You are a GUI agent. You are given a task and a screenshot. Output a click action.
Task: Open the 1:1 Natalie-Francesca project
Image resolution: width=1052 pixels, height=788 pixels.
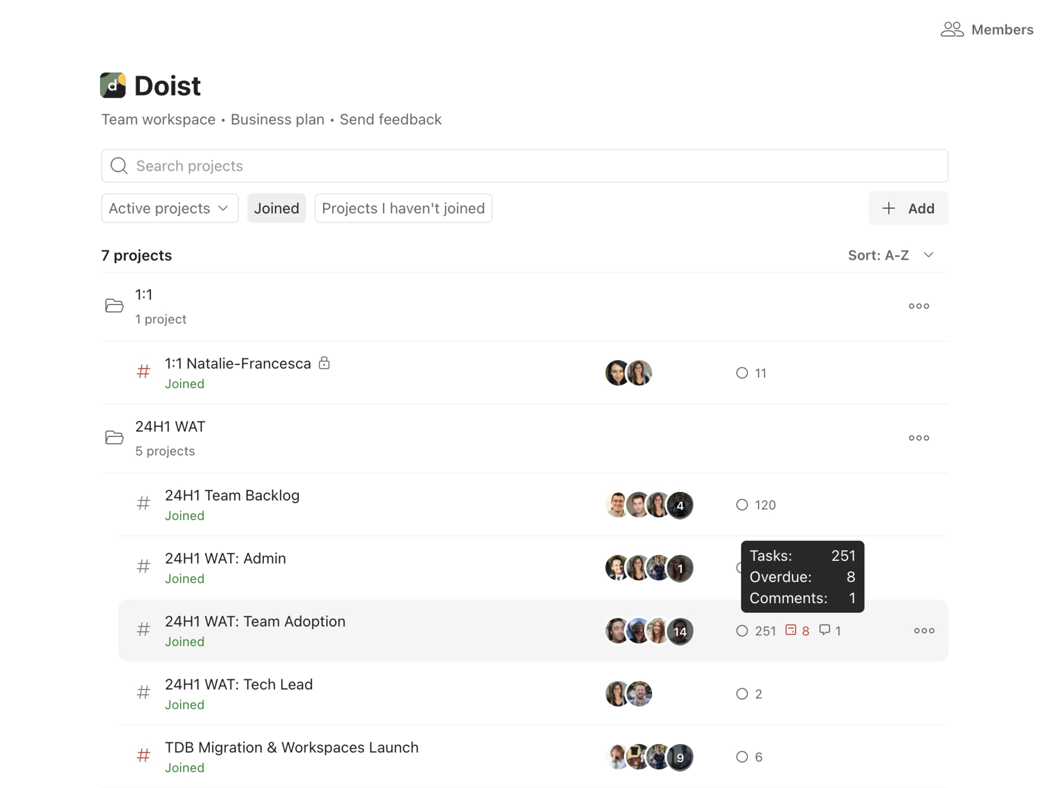coord(238,363)
